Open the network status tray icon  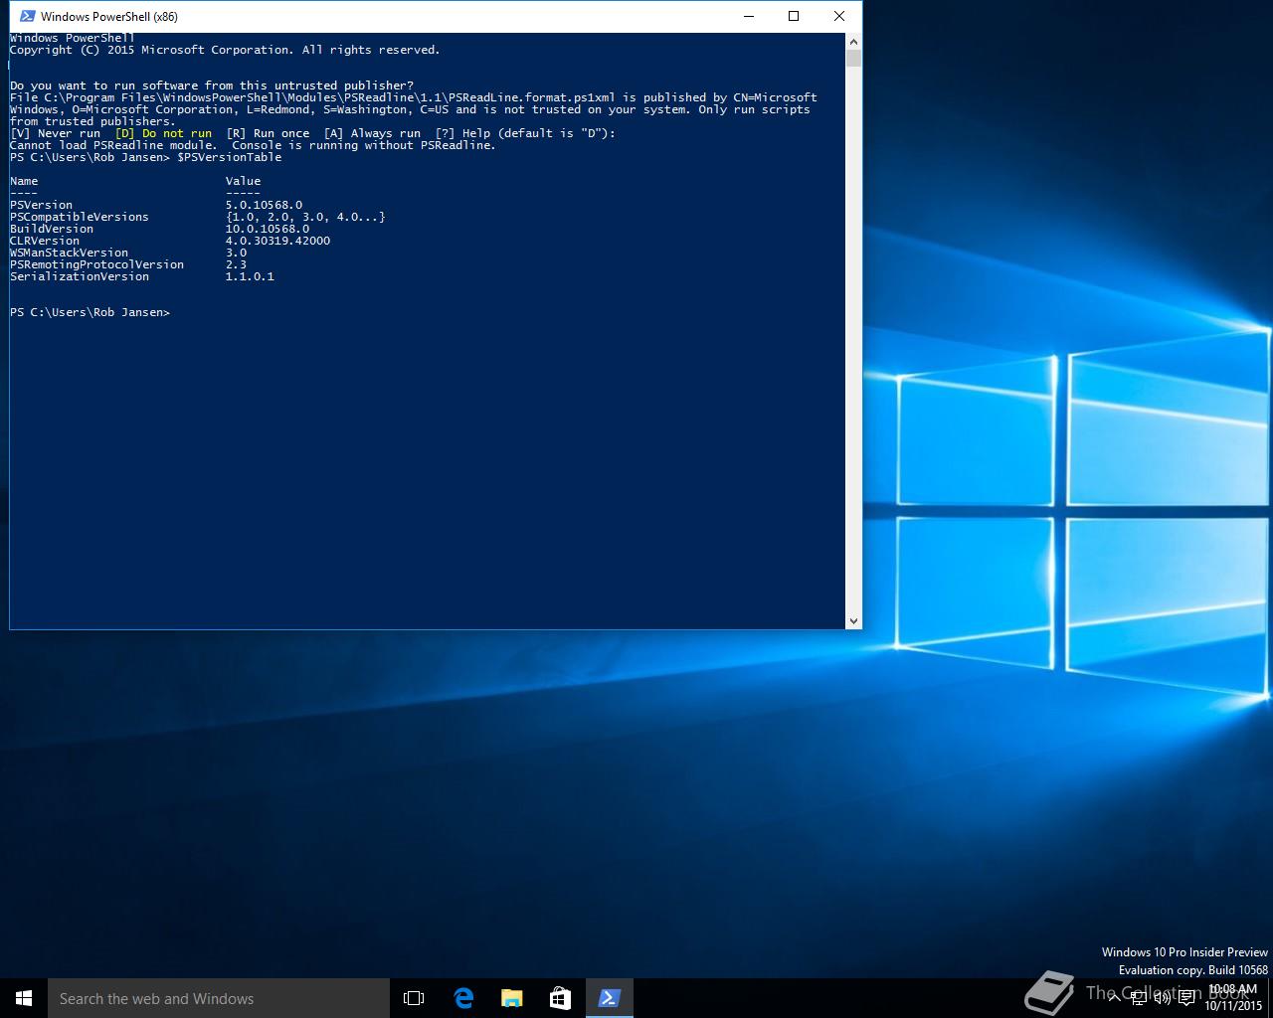(1139, 998)
